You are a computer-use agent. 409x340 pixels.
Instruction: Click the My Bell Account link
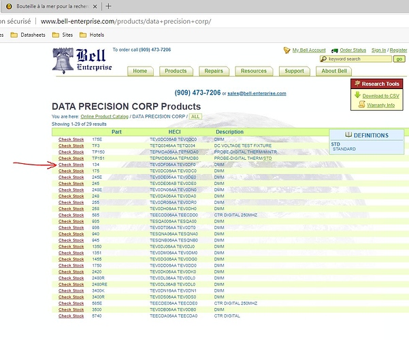click(309, 50)
